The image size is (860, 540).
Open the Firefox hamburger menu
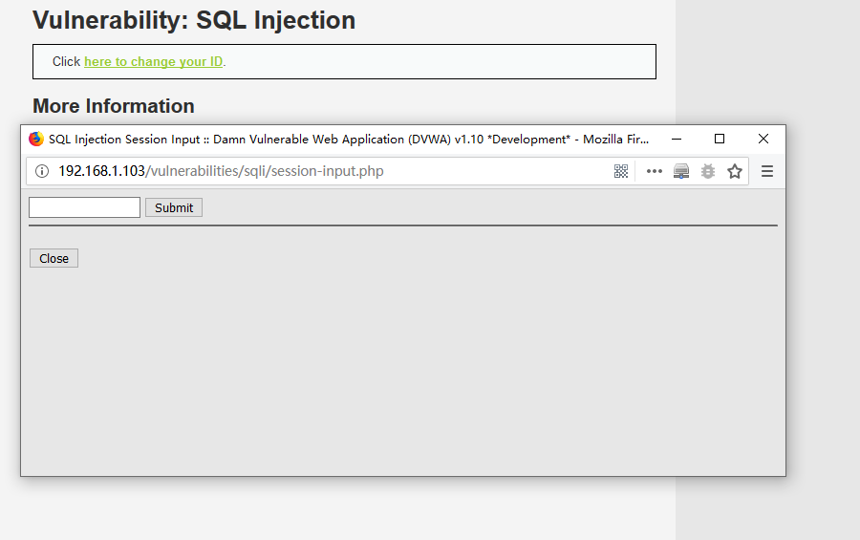[767, 172]
